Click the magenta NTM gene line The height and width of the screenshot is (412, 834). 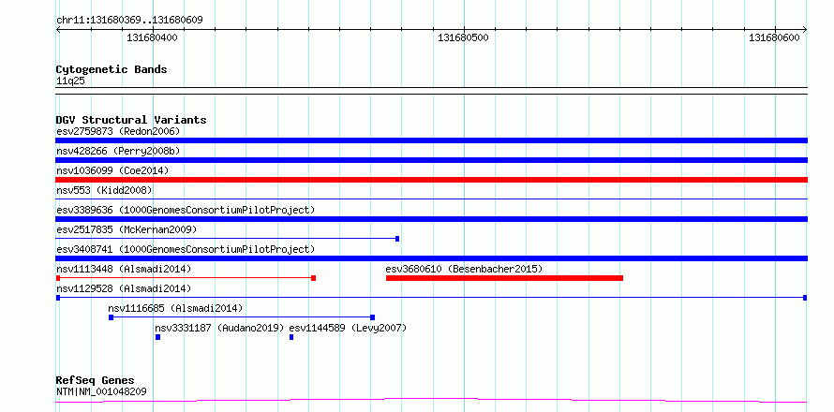431,400
